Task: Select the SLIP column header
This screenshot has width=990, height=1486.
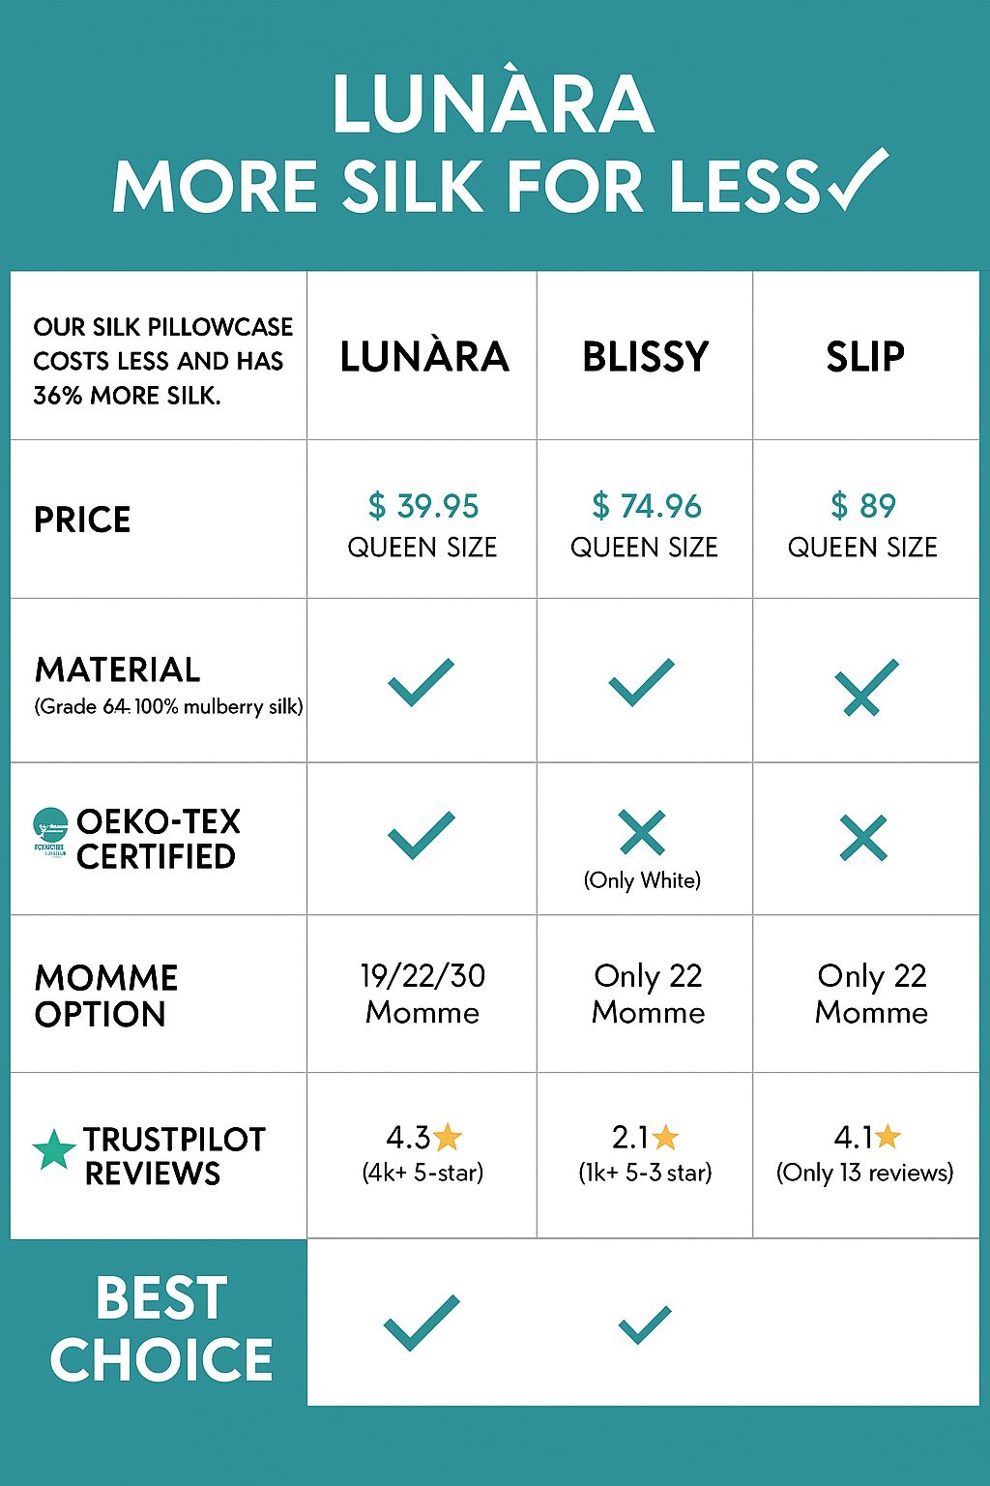Action: (x=865, y=357)
